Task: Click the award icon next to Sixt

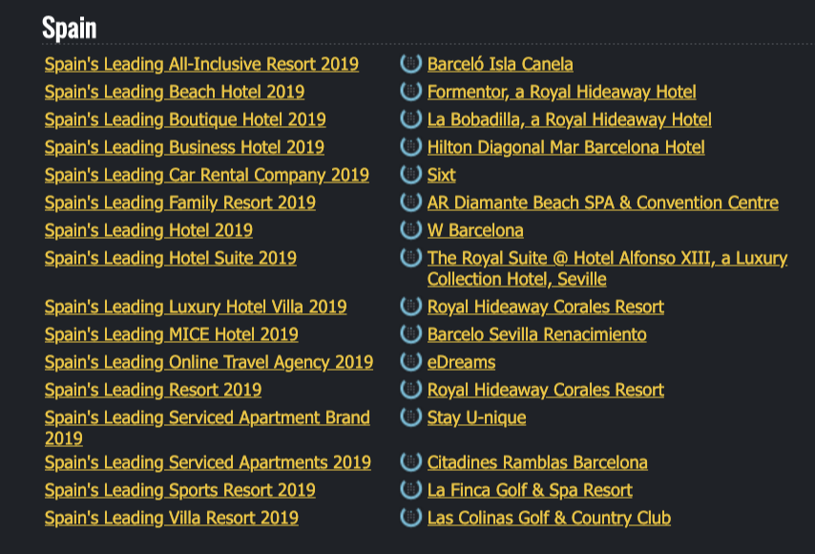Action: point(410,174)
